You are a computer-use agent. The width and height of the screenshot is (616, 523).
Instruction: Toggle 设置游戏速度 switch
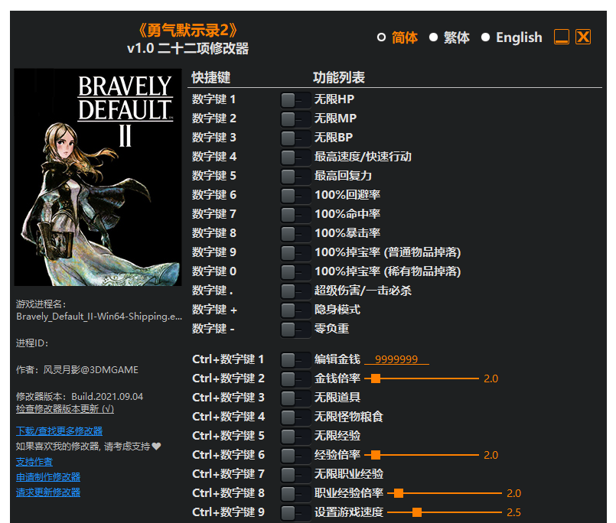pyautogui.click(x=295, y=513)
